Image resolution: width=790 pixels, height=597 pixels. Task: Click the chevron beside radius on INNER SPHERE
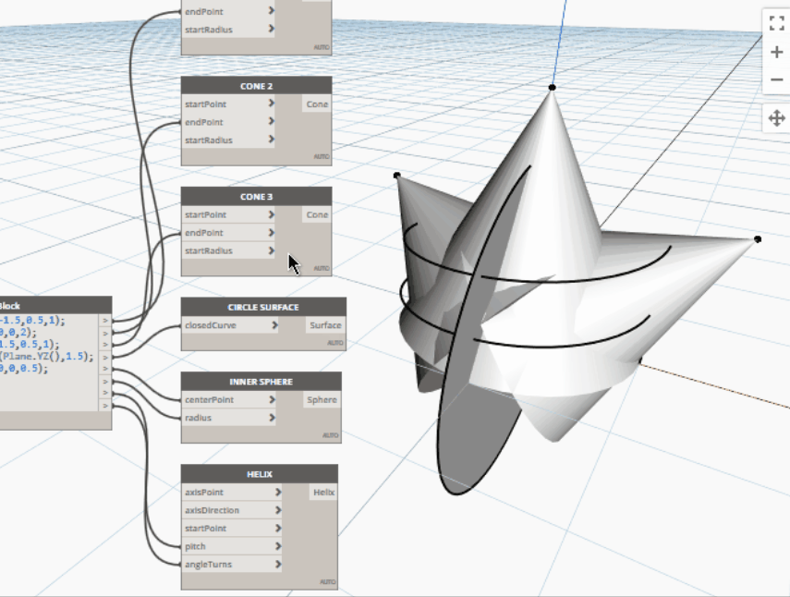(272, 418)
